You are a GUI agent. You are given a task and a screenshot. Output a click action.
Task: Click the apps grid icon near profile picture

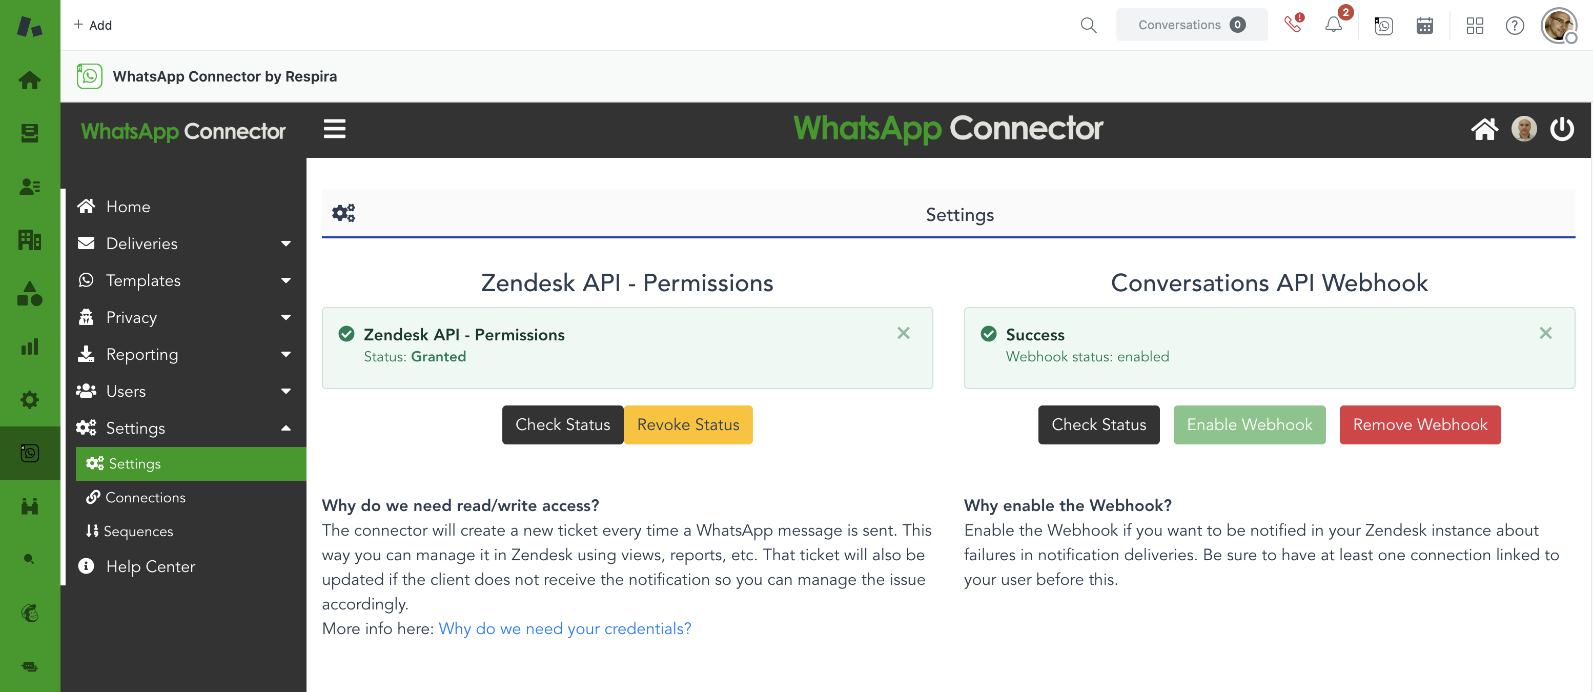[1476, 25]
